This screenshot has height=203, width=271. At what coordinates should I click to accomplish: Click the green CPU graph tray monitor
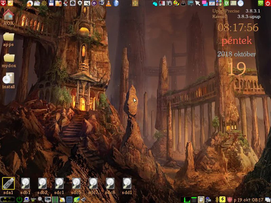(x=187, y=200)
